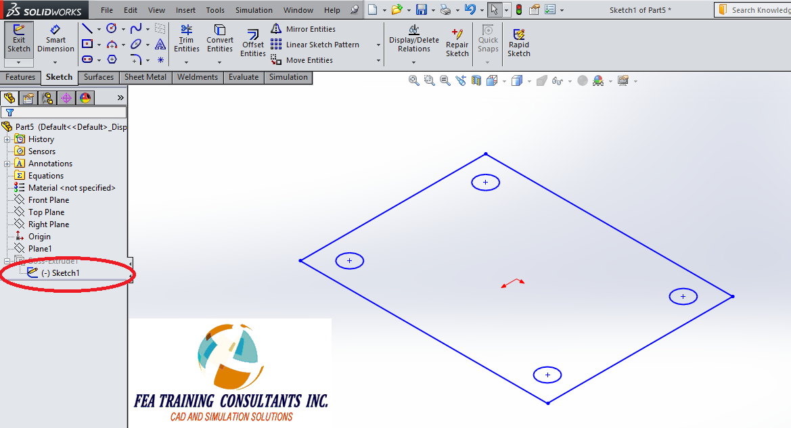Screen dimensions: 791x428
Task: Select the Circle sketch tool
Action: (112, 28)
